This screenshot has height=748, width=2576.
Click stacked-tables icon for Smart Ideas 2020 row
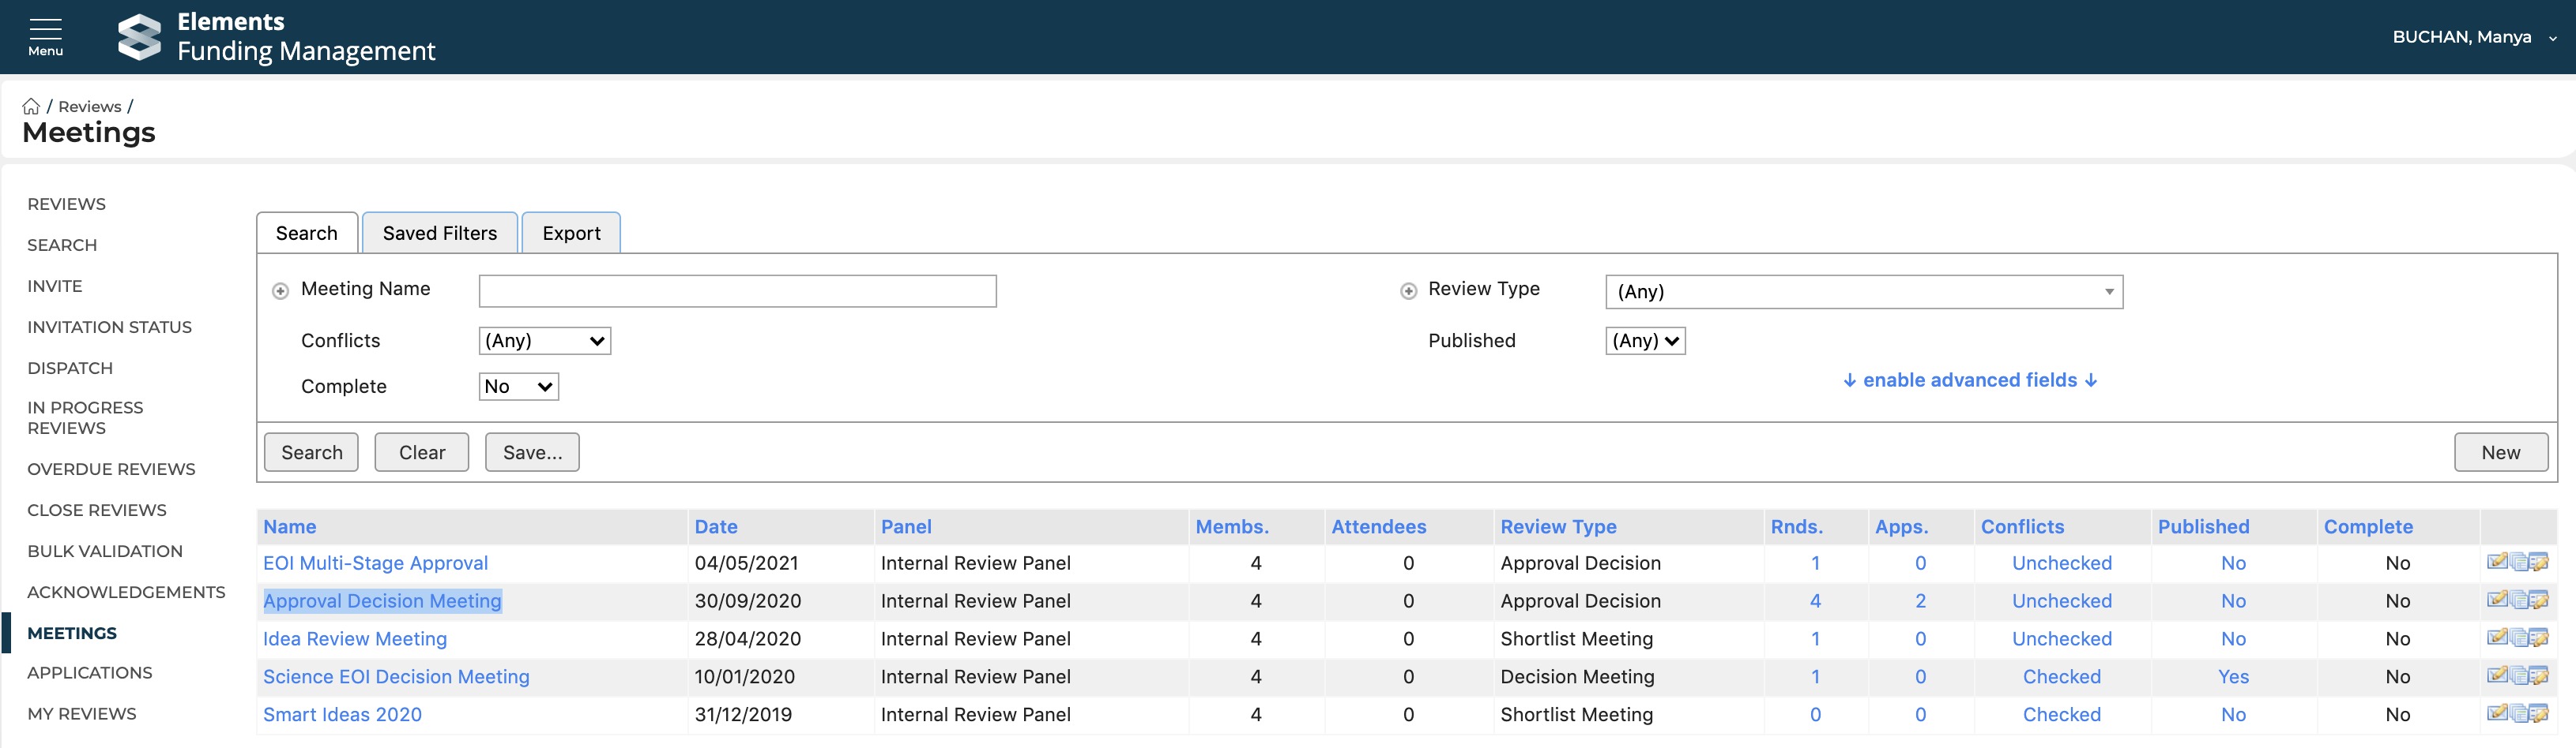(x=2518, y=714)
